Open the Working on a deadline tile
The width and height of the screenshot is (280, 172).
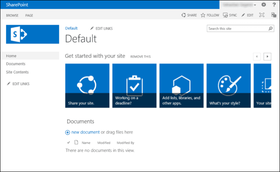pos(134,86)
